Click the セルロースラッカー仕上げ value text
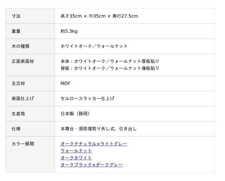225x181 pixels. tap(87, 99)
